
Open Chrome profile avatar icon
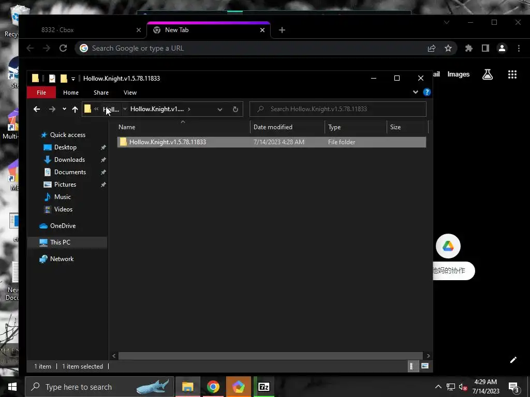pyautogui.click(x=502, y=48)
